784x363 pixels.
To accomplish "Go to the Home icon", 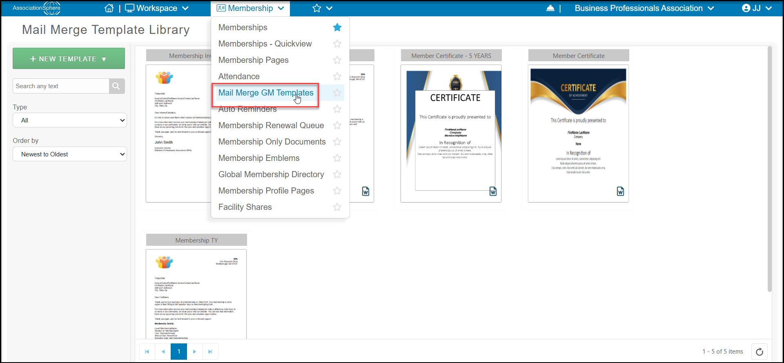I will 109,8.
